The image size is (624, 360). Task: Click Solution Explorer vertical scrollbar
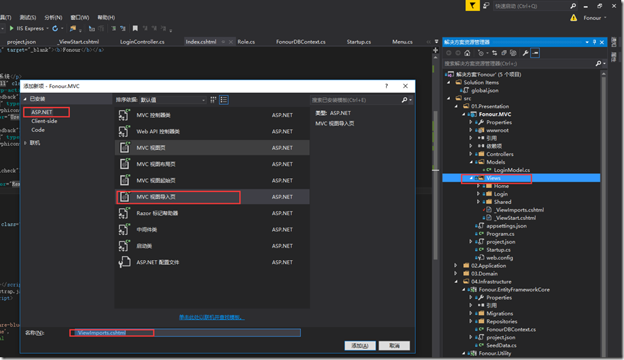click(x=604, y=215)
